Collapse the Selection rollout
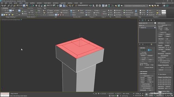 (x=142, y=48)
